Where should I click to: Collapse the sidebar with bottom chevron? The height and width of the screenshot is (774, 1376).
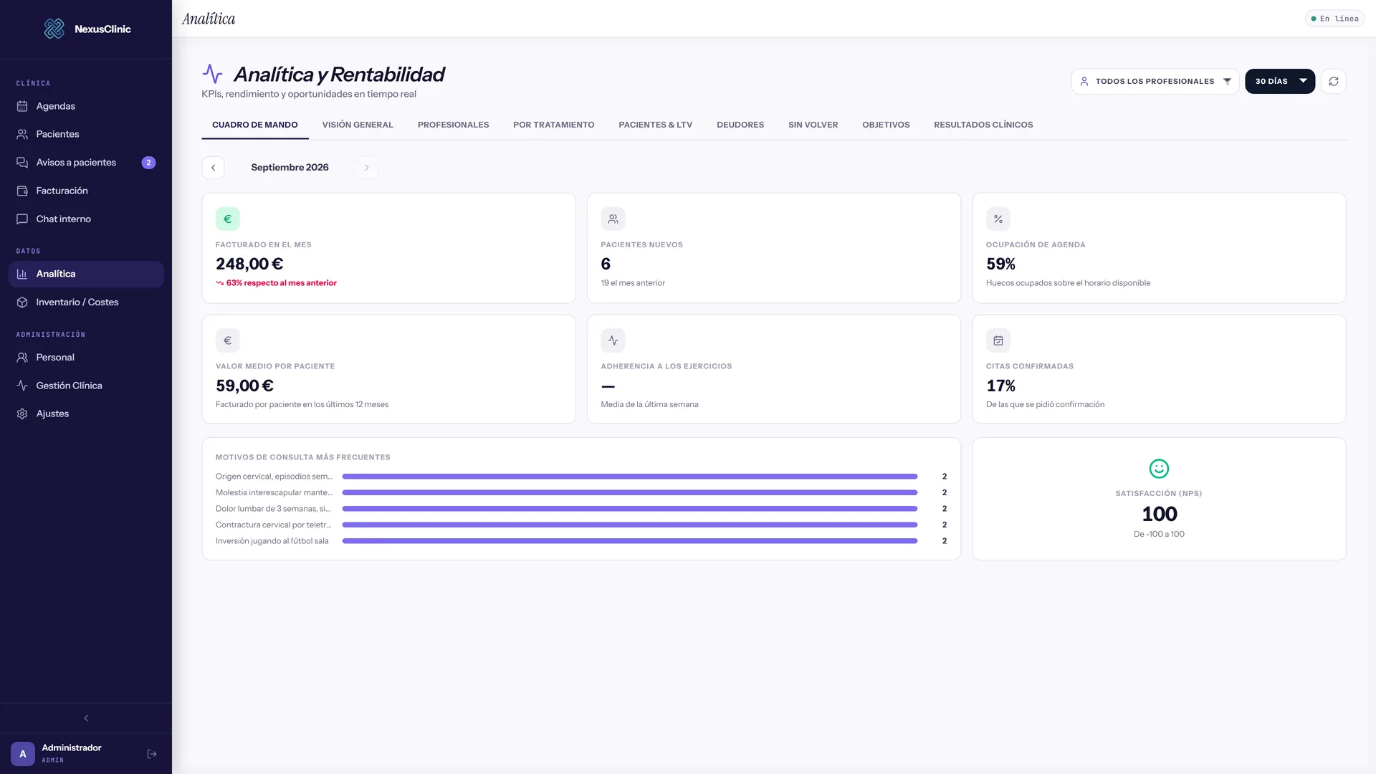(86, 718)
